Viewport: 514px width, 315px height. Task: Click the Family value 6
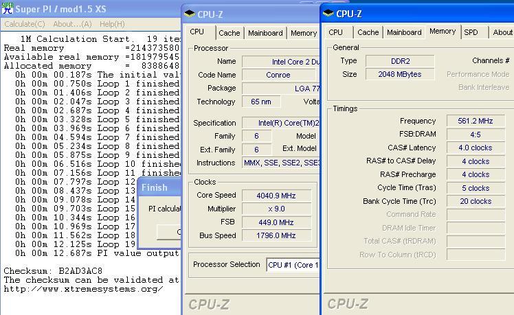257,136
